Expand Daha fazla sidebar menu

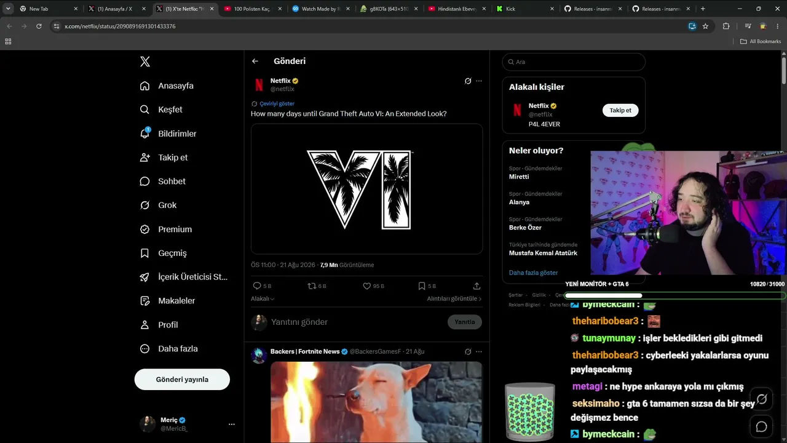[x=168, y=348]
